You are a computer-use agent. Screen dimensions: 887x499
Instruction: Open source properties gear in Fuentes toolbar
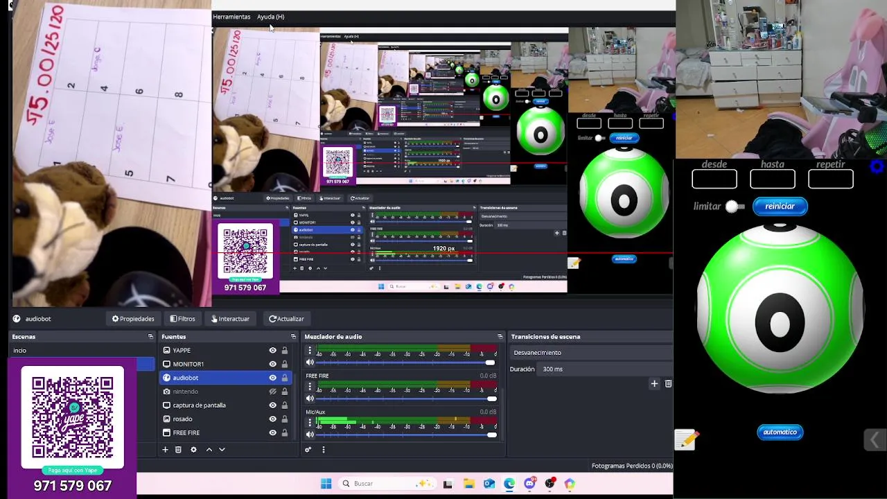click(x=193, y=450)
